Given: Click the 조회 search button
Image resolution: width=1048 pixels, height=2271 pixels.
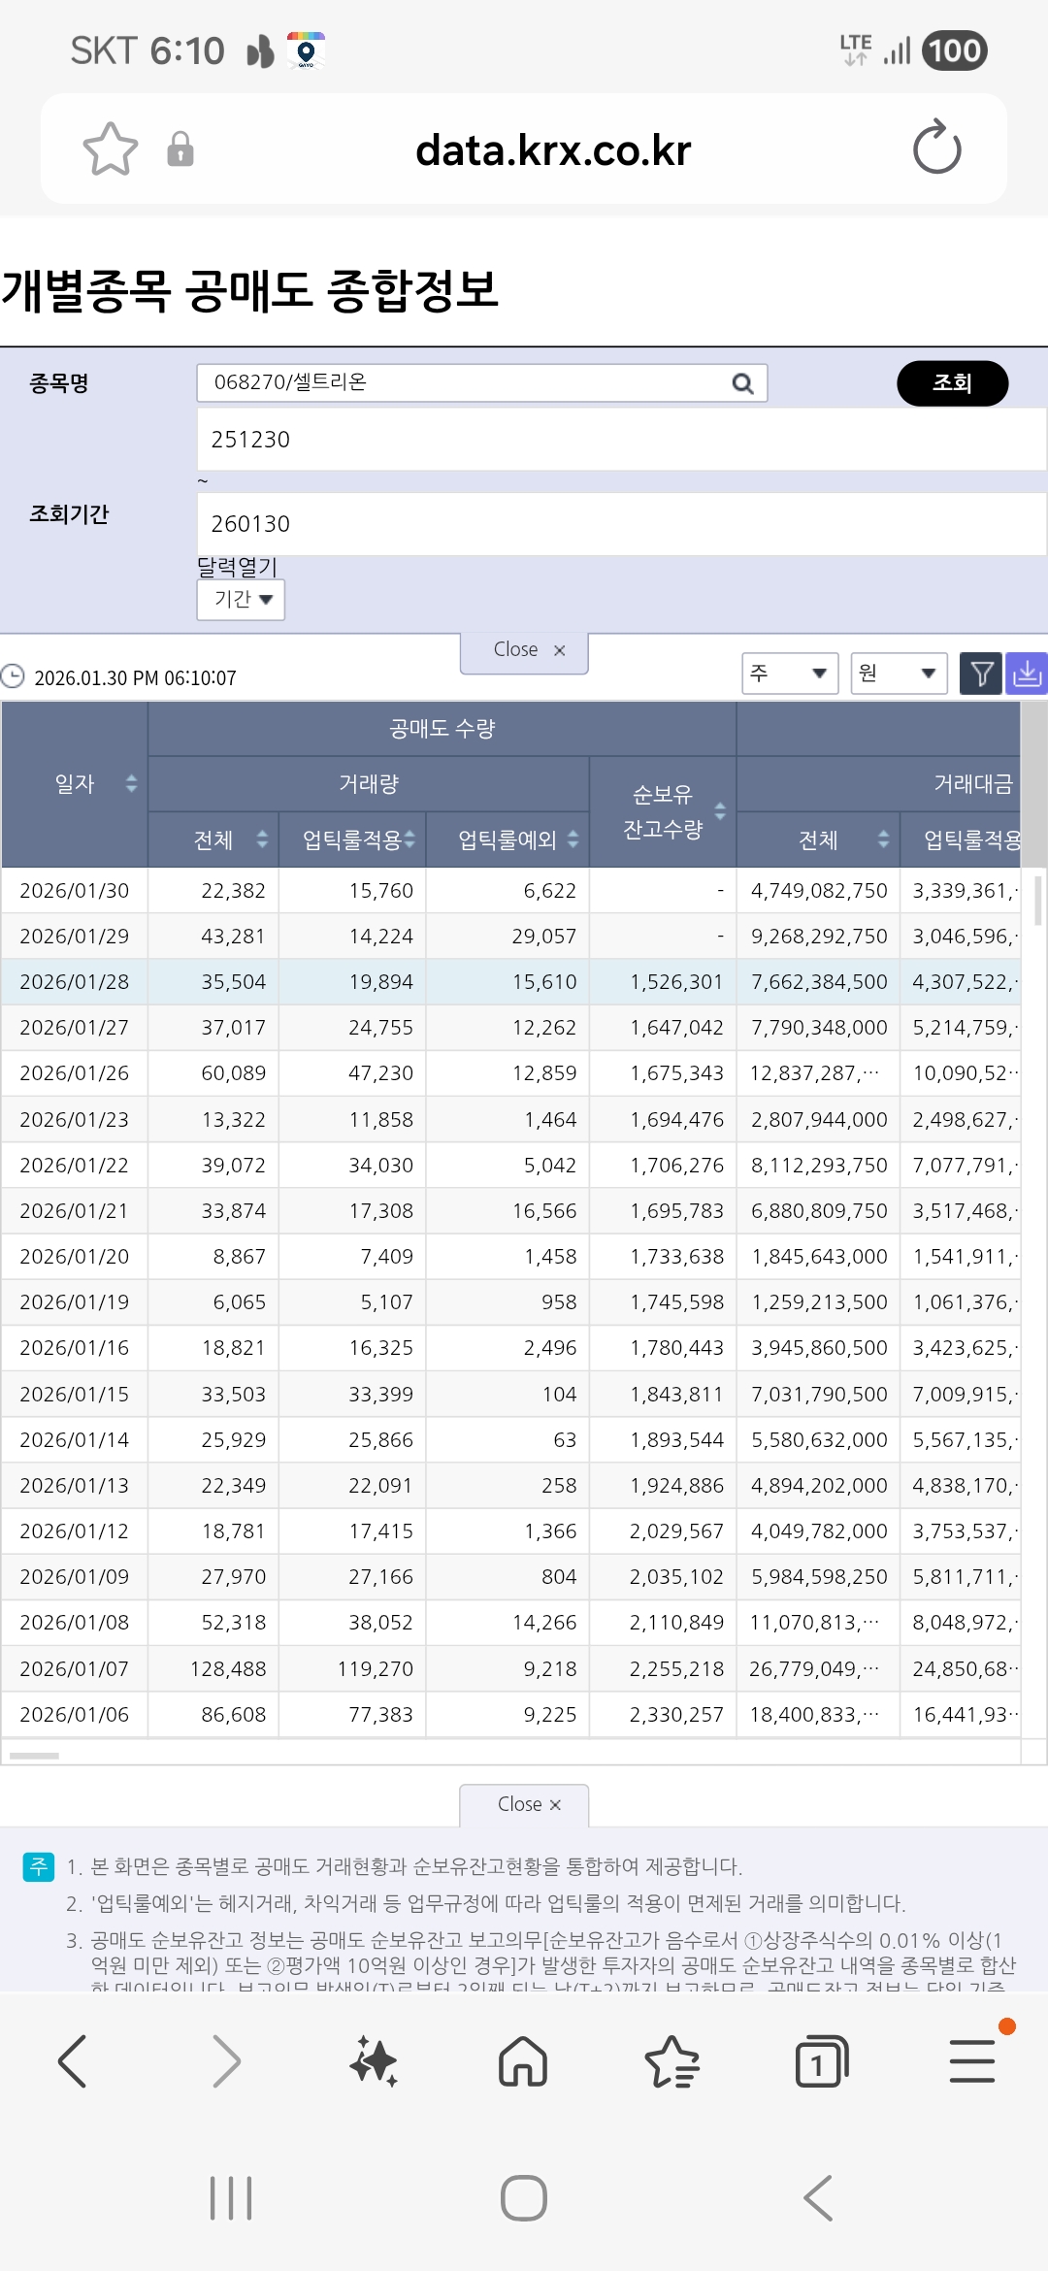Looking at the screenshot, I should click(x=952, y=383).
